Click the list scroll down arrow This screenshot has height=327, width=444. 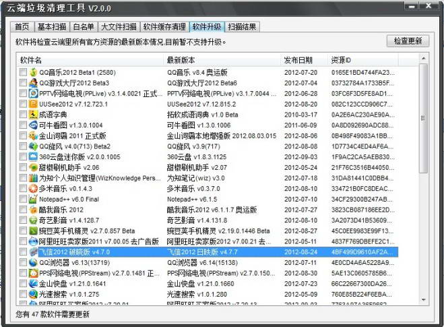point(423,300)
